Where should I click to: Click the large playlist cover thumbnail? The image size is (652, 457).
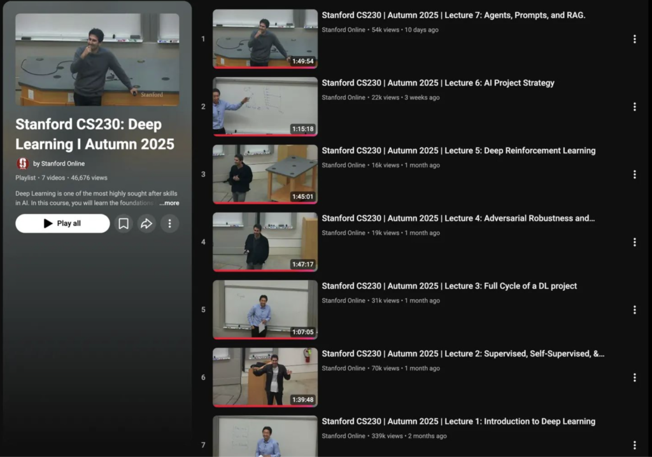[x=97, y=59]
